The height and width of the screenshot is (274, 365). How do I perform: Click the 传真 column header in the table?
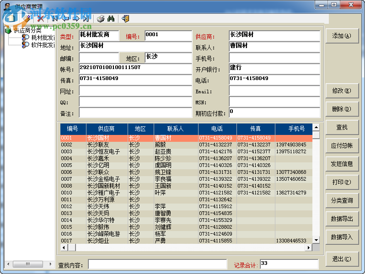256,129
